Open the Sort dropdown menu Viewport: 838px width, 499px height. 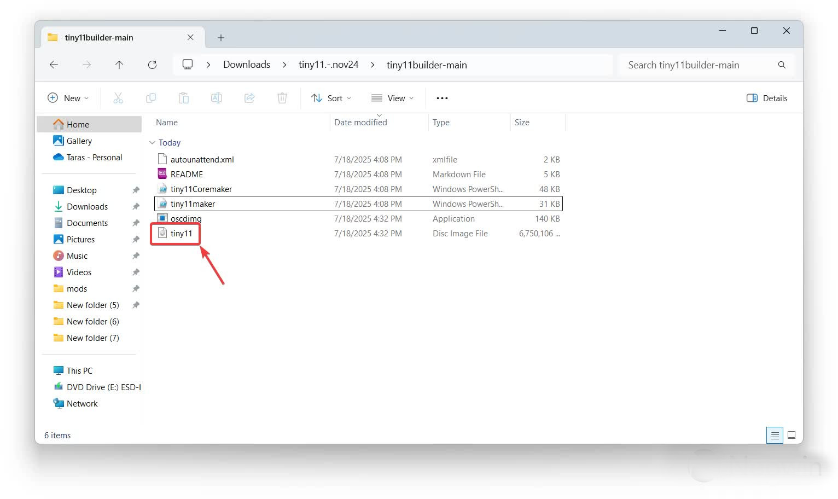(331, 98)
